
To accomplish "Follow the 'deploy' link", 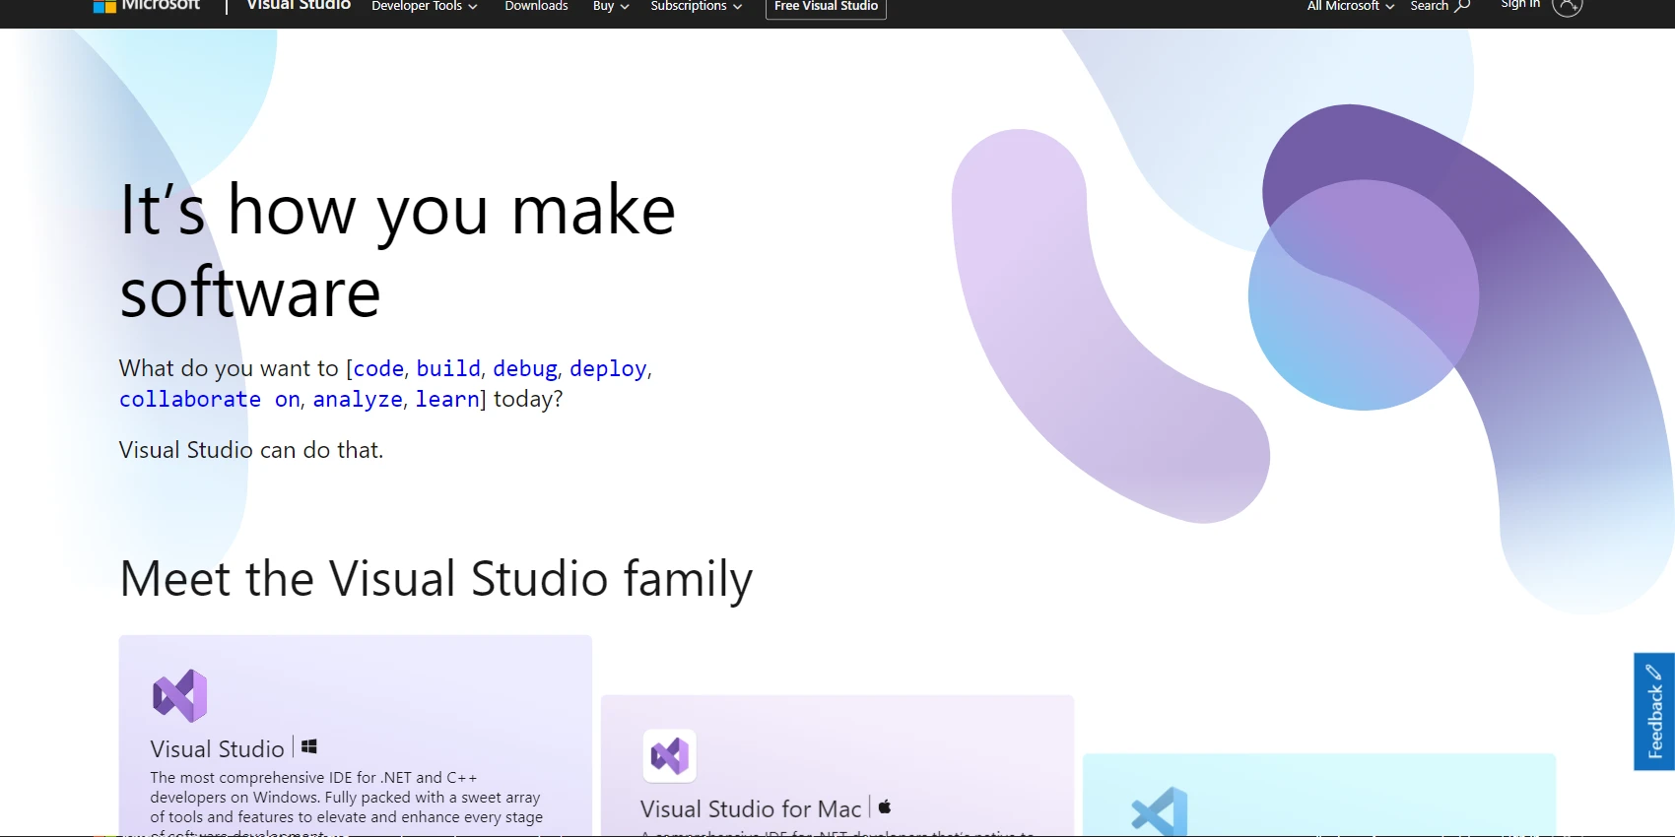I will [608, 368].
